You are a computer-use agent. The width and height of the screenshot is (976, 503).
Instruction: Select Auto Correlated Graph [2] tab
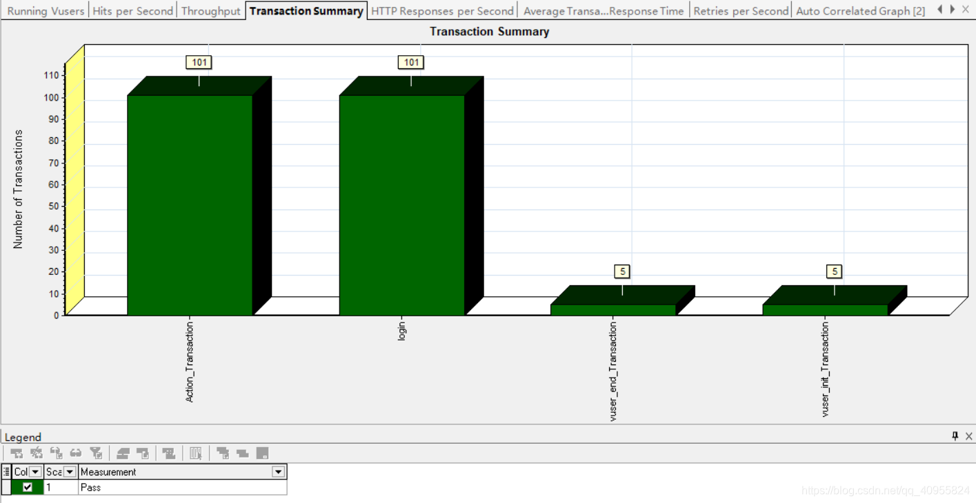coord(860,11)
